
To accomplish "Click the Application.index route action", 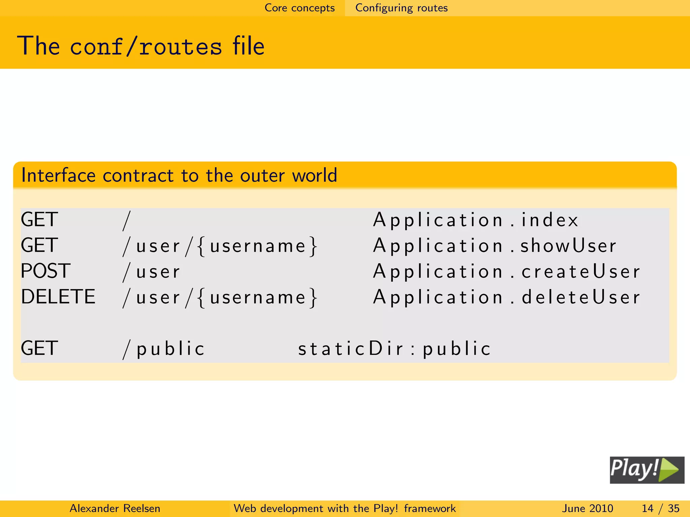I will tap(475, 220).
